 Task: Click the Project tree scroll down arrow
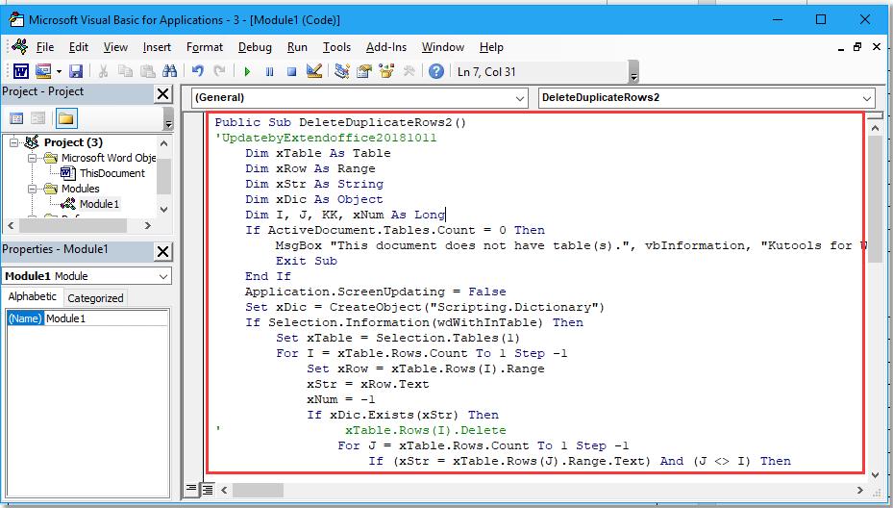pyautogui.click(x=164, y=209)
